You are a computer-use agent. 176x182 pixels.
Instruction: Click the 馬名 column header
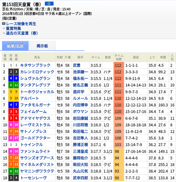[37, 57]
